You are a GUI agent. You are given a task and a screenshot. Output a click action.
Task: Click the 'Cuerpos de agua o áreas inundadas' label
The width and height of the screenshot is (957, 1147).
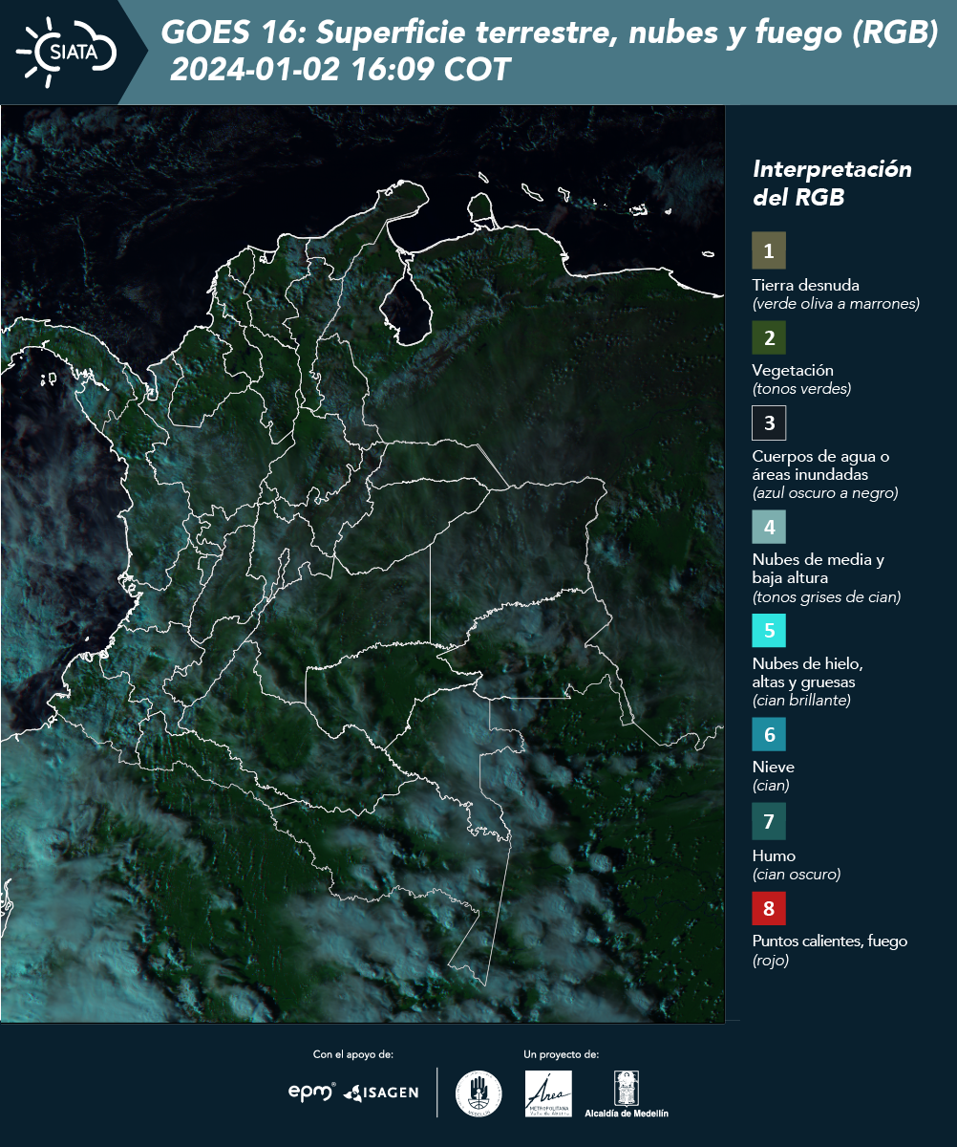821,465
